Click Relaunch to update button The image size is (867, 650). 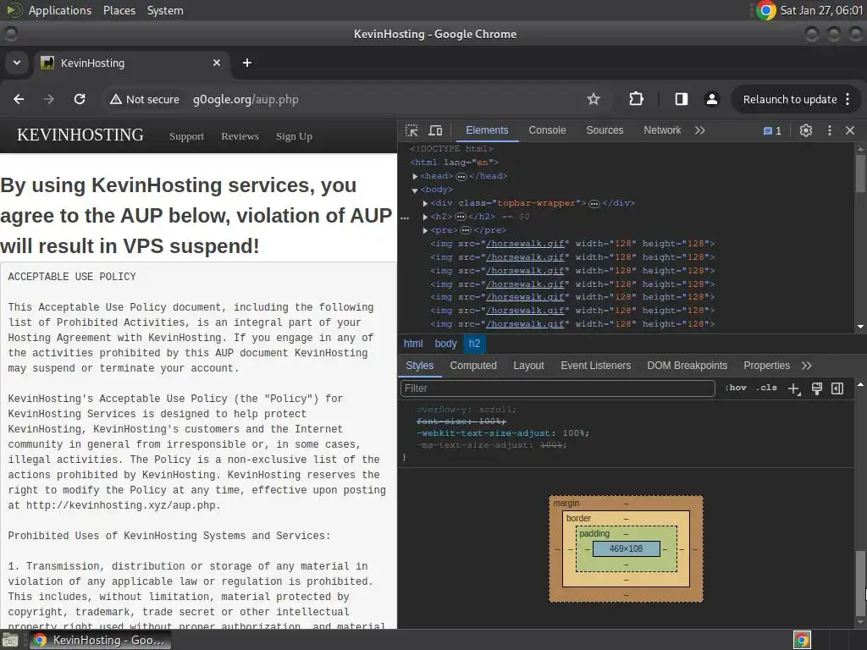click(790, 100)
